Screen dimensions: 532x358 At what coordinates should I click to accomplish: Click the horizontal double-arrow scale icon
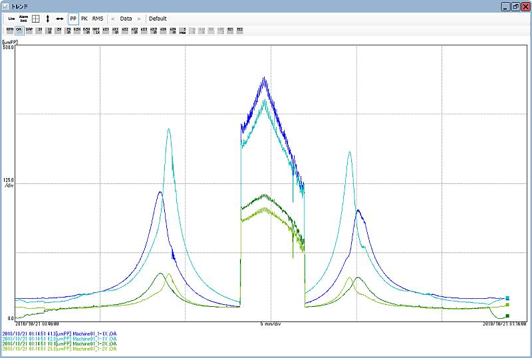(x=60, y=19)
